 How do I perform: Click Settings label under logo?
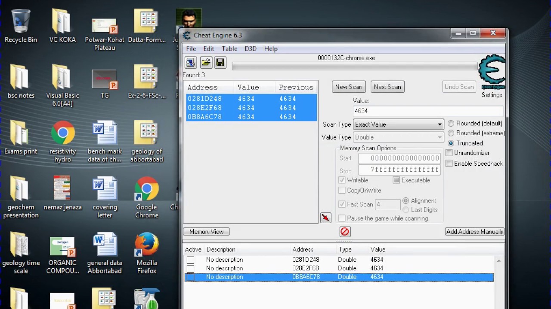(x=492, y=95)
